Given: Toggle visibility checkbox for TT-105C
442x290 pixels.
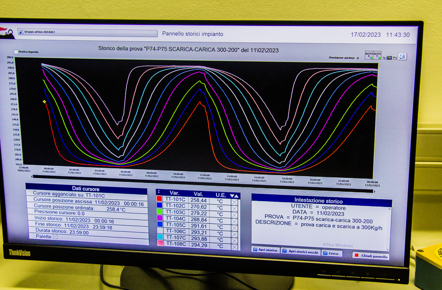Looking at the screenshot, I should [235, 228].
